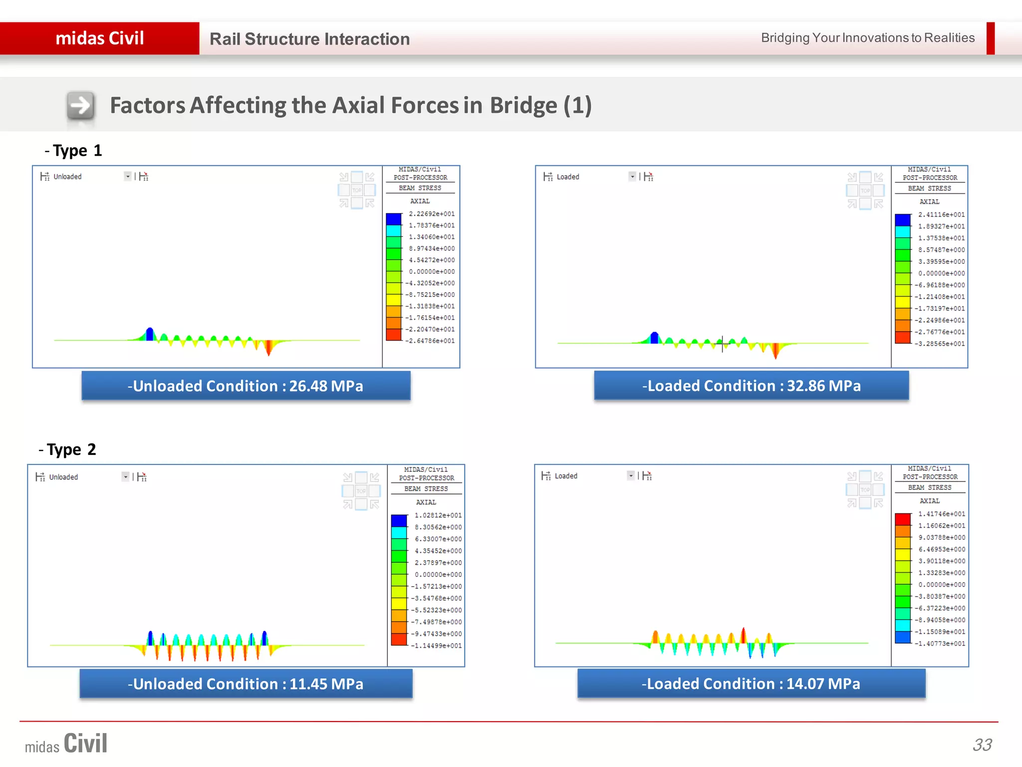
Task: Click the gray arrow icon beside the slide title
Action: click(81, 105)
